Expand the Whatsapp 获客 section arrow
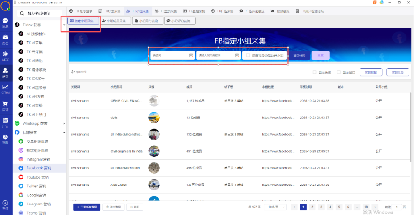 point(64,123)
